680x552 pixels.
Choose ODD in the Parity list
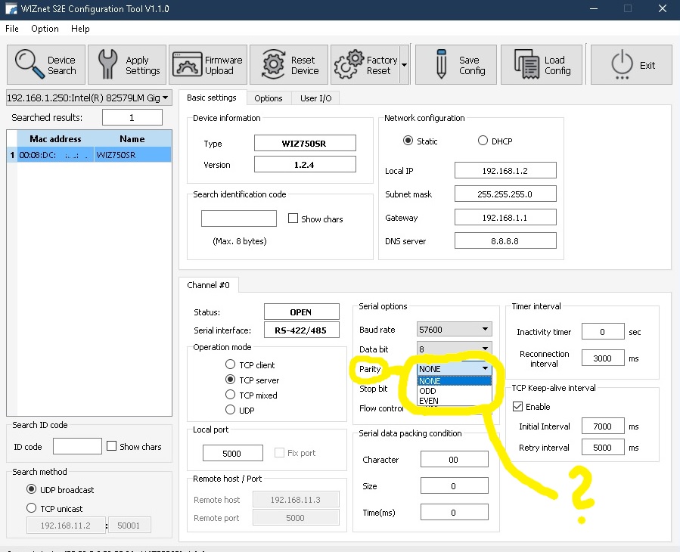click(x=454, y=391)
